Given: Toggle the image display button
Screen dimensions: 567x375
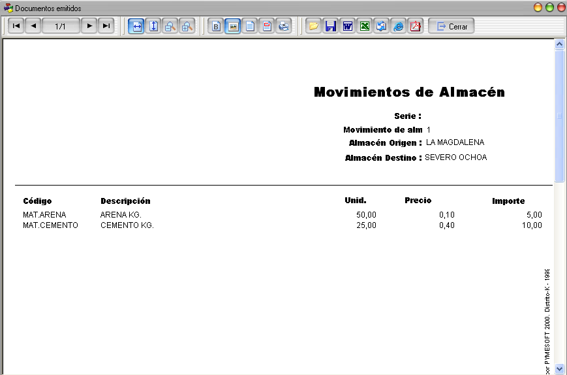Looking at the screenshot, I should click(233, 26).
